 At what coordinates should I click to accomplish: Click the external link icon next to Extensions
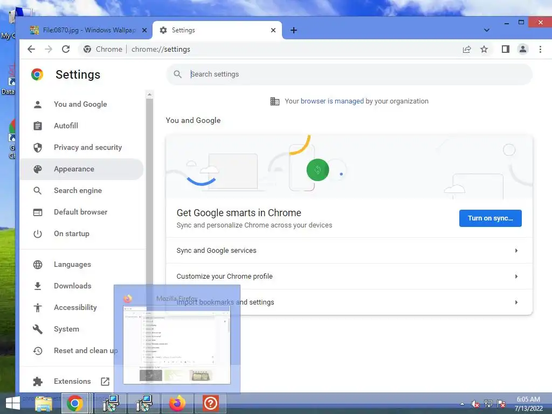tap(105, 381)
